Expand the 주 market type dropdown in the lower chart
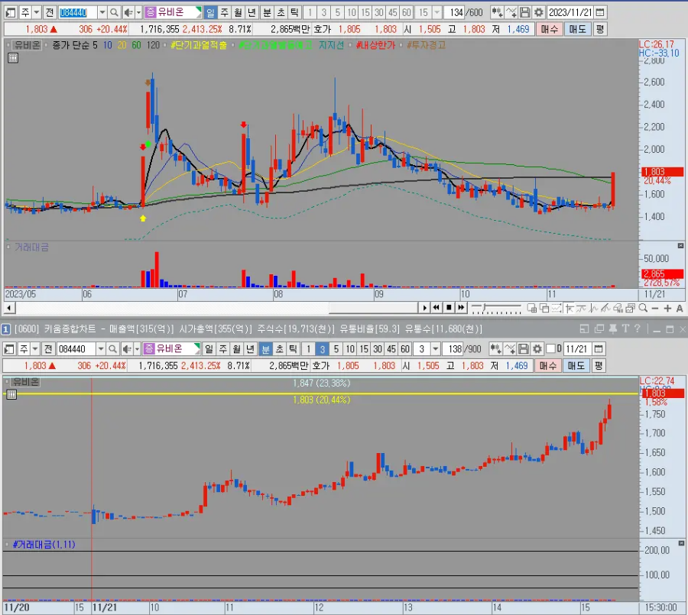The height and width of the screenshot is (615, 688). click(35, 349)
